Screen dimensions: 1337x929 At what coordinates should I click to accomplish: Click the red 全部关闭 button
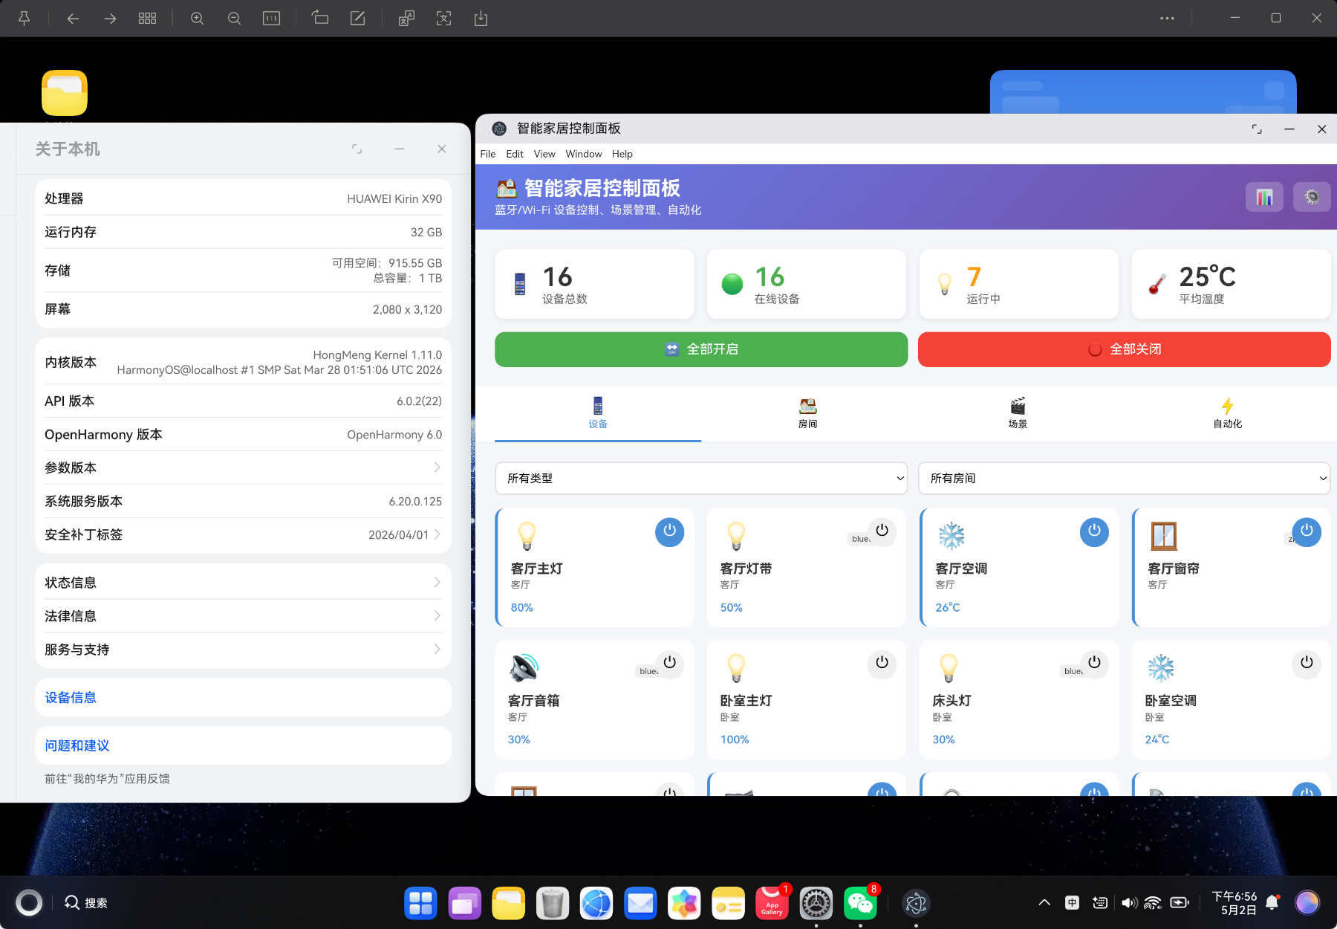point(1124,349)
